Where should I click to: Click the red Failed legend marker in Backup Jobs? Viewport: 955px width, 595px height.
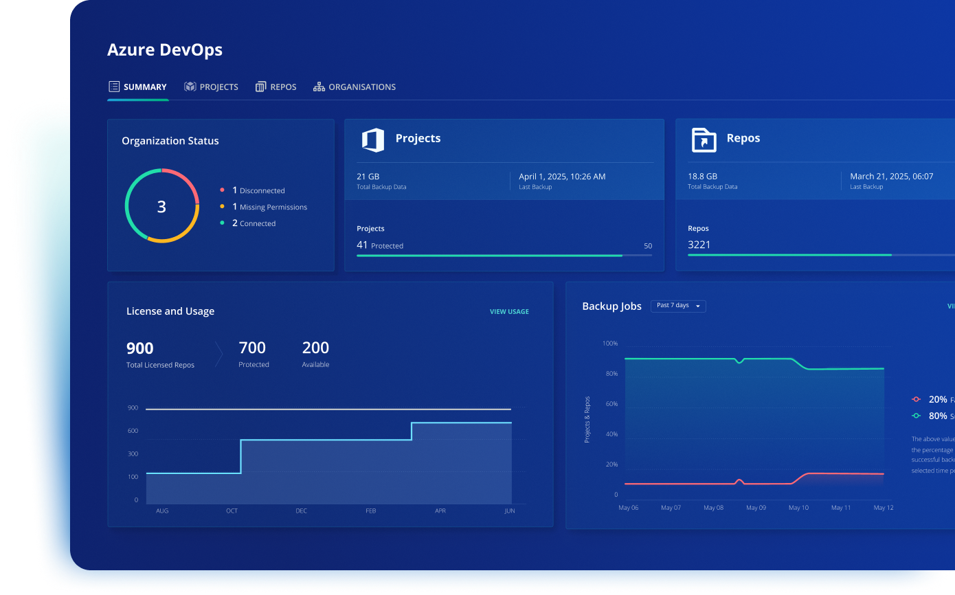(x=916, y=398)
